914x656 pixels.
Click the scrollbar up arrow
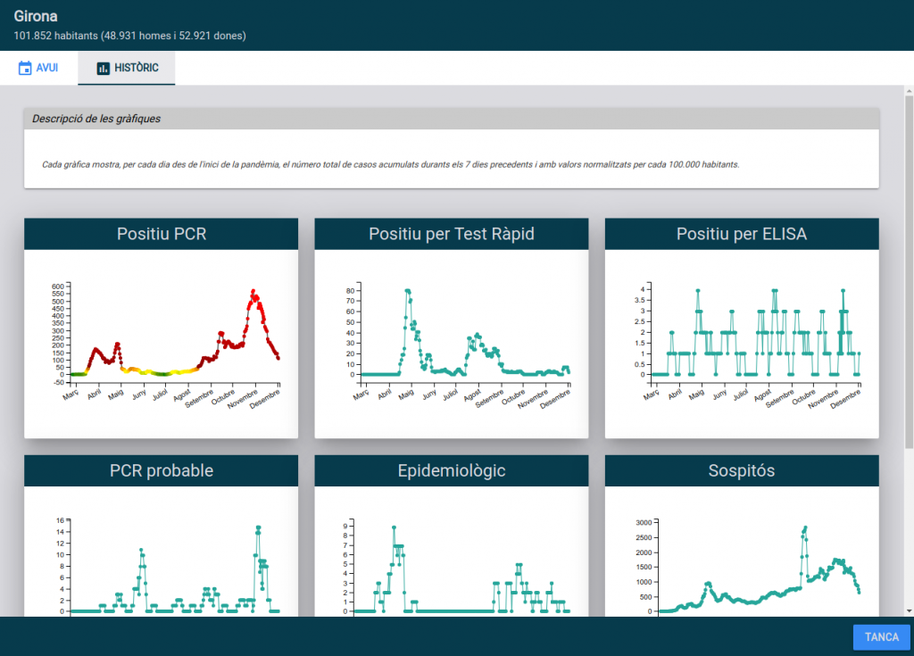pos(909,92)
